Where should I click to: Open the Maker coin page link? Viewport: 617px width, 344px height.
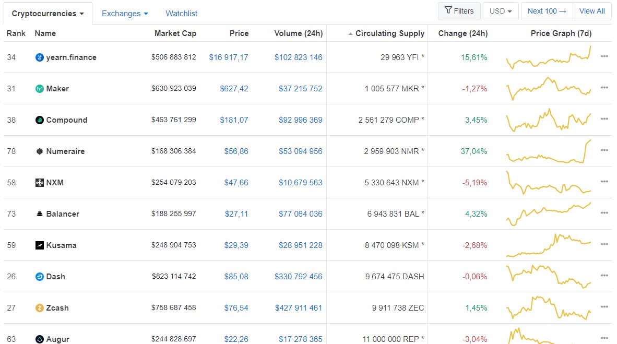pos(57,89)
